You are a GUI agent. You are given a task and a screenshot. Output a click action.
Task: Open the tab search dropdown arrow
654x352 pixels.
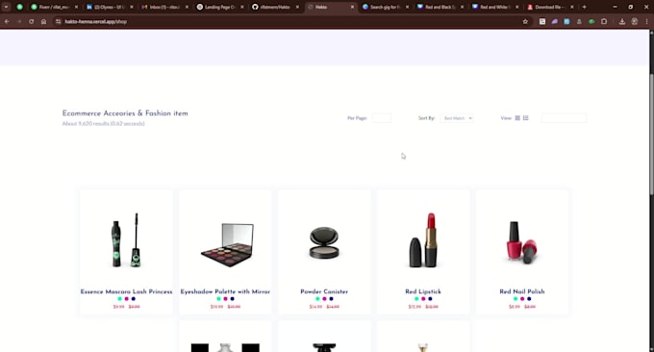tap(7, 7)
